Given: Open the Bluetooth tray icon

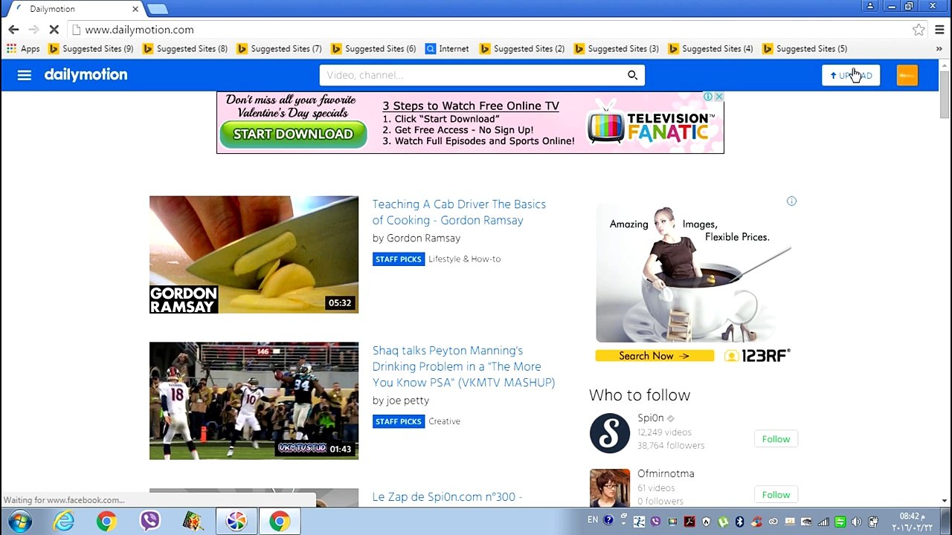Looking at the screenshot, I should (x=739, y=522).
